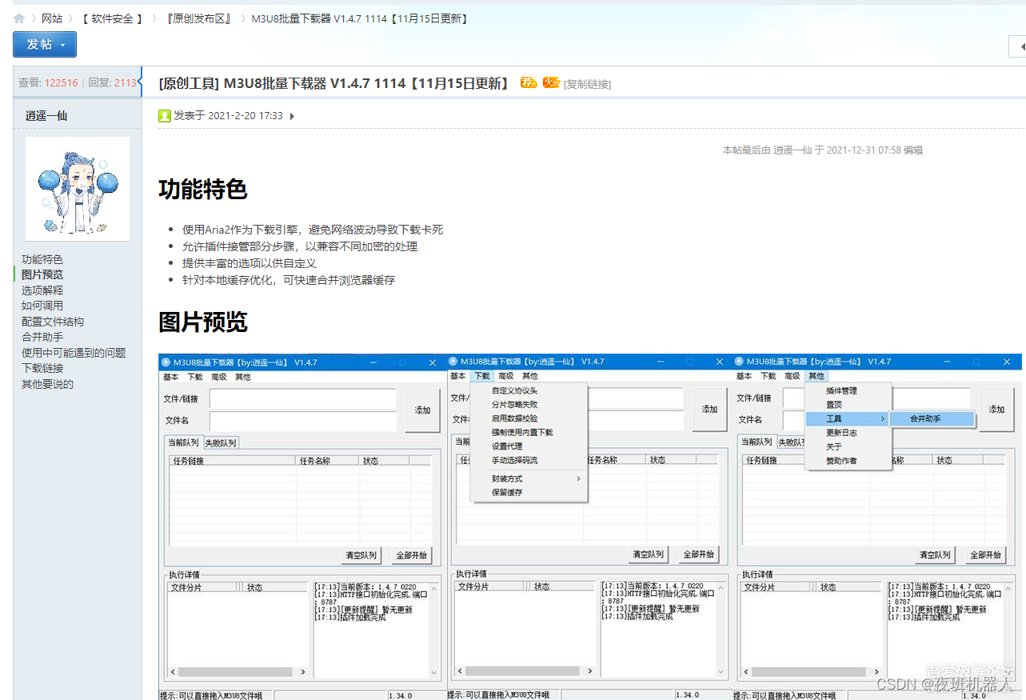Toggle 手动选择码流 in the open 下载 menu
1026x700 pixels.
tap(529, 460)
